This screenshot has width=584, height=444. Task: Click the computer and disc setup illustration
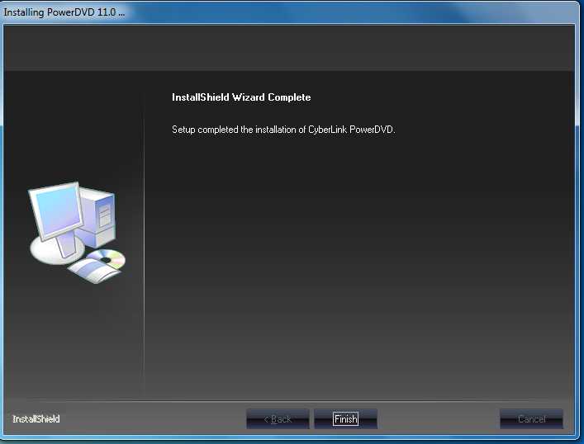coord(77,232)
